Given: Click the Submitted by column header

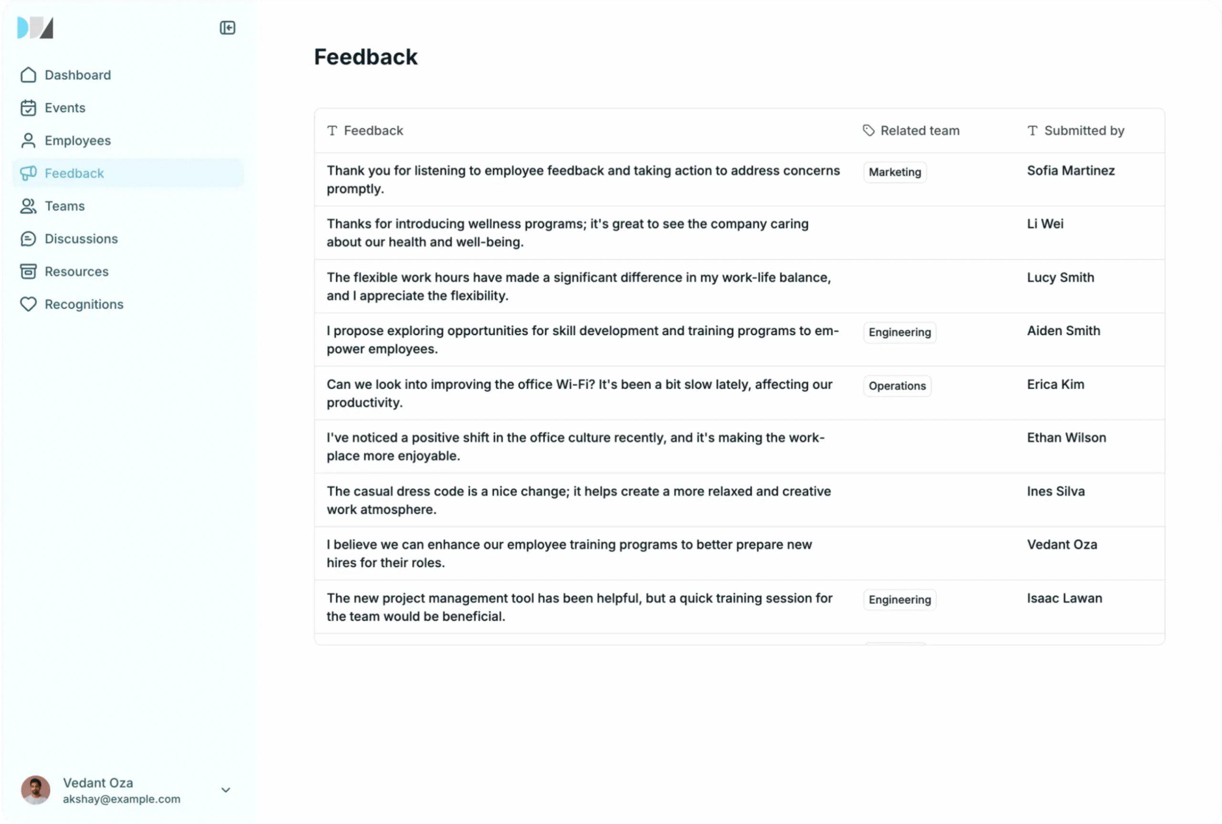Looking at the screenshot, I should pos(1083,131).
